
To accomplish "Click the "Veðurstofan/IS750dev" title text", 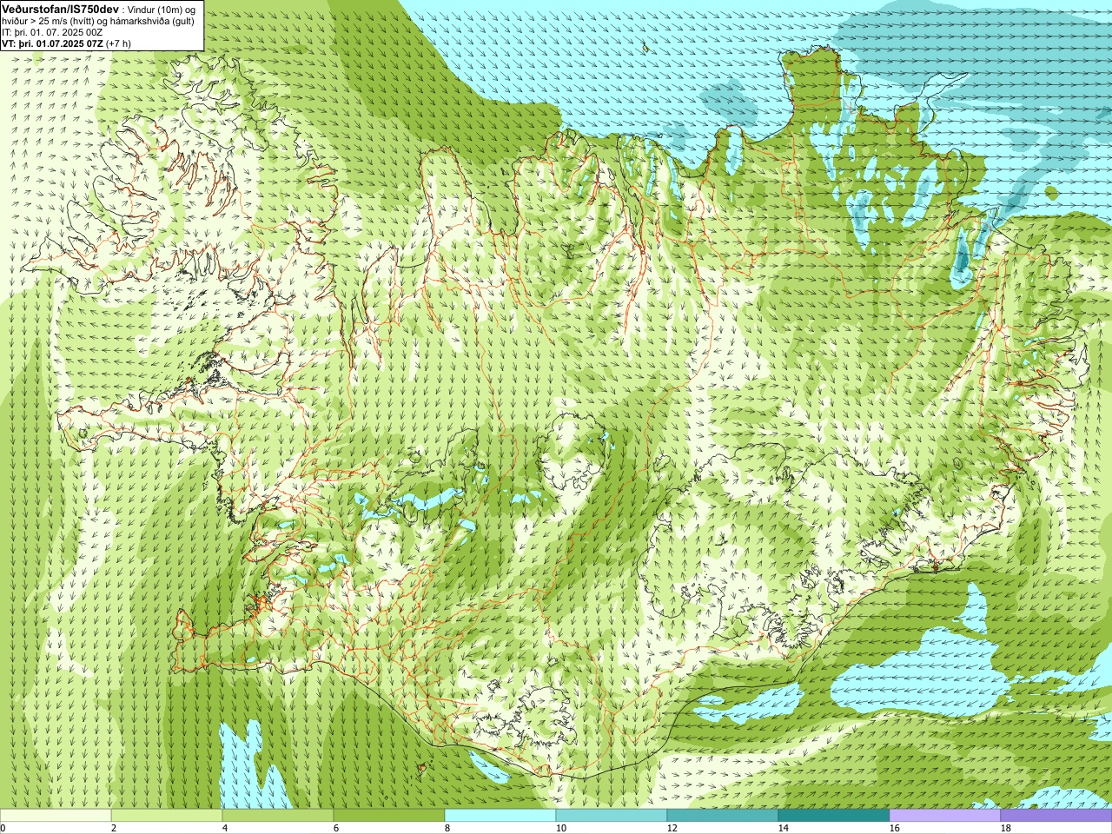I will tap(61, 8).
